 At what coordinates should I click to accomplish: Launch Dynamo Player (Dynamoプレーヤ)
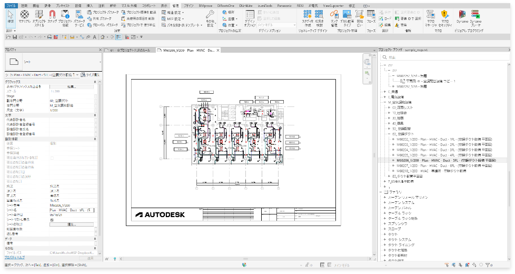click(x=476, y=18)
